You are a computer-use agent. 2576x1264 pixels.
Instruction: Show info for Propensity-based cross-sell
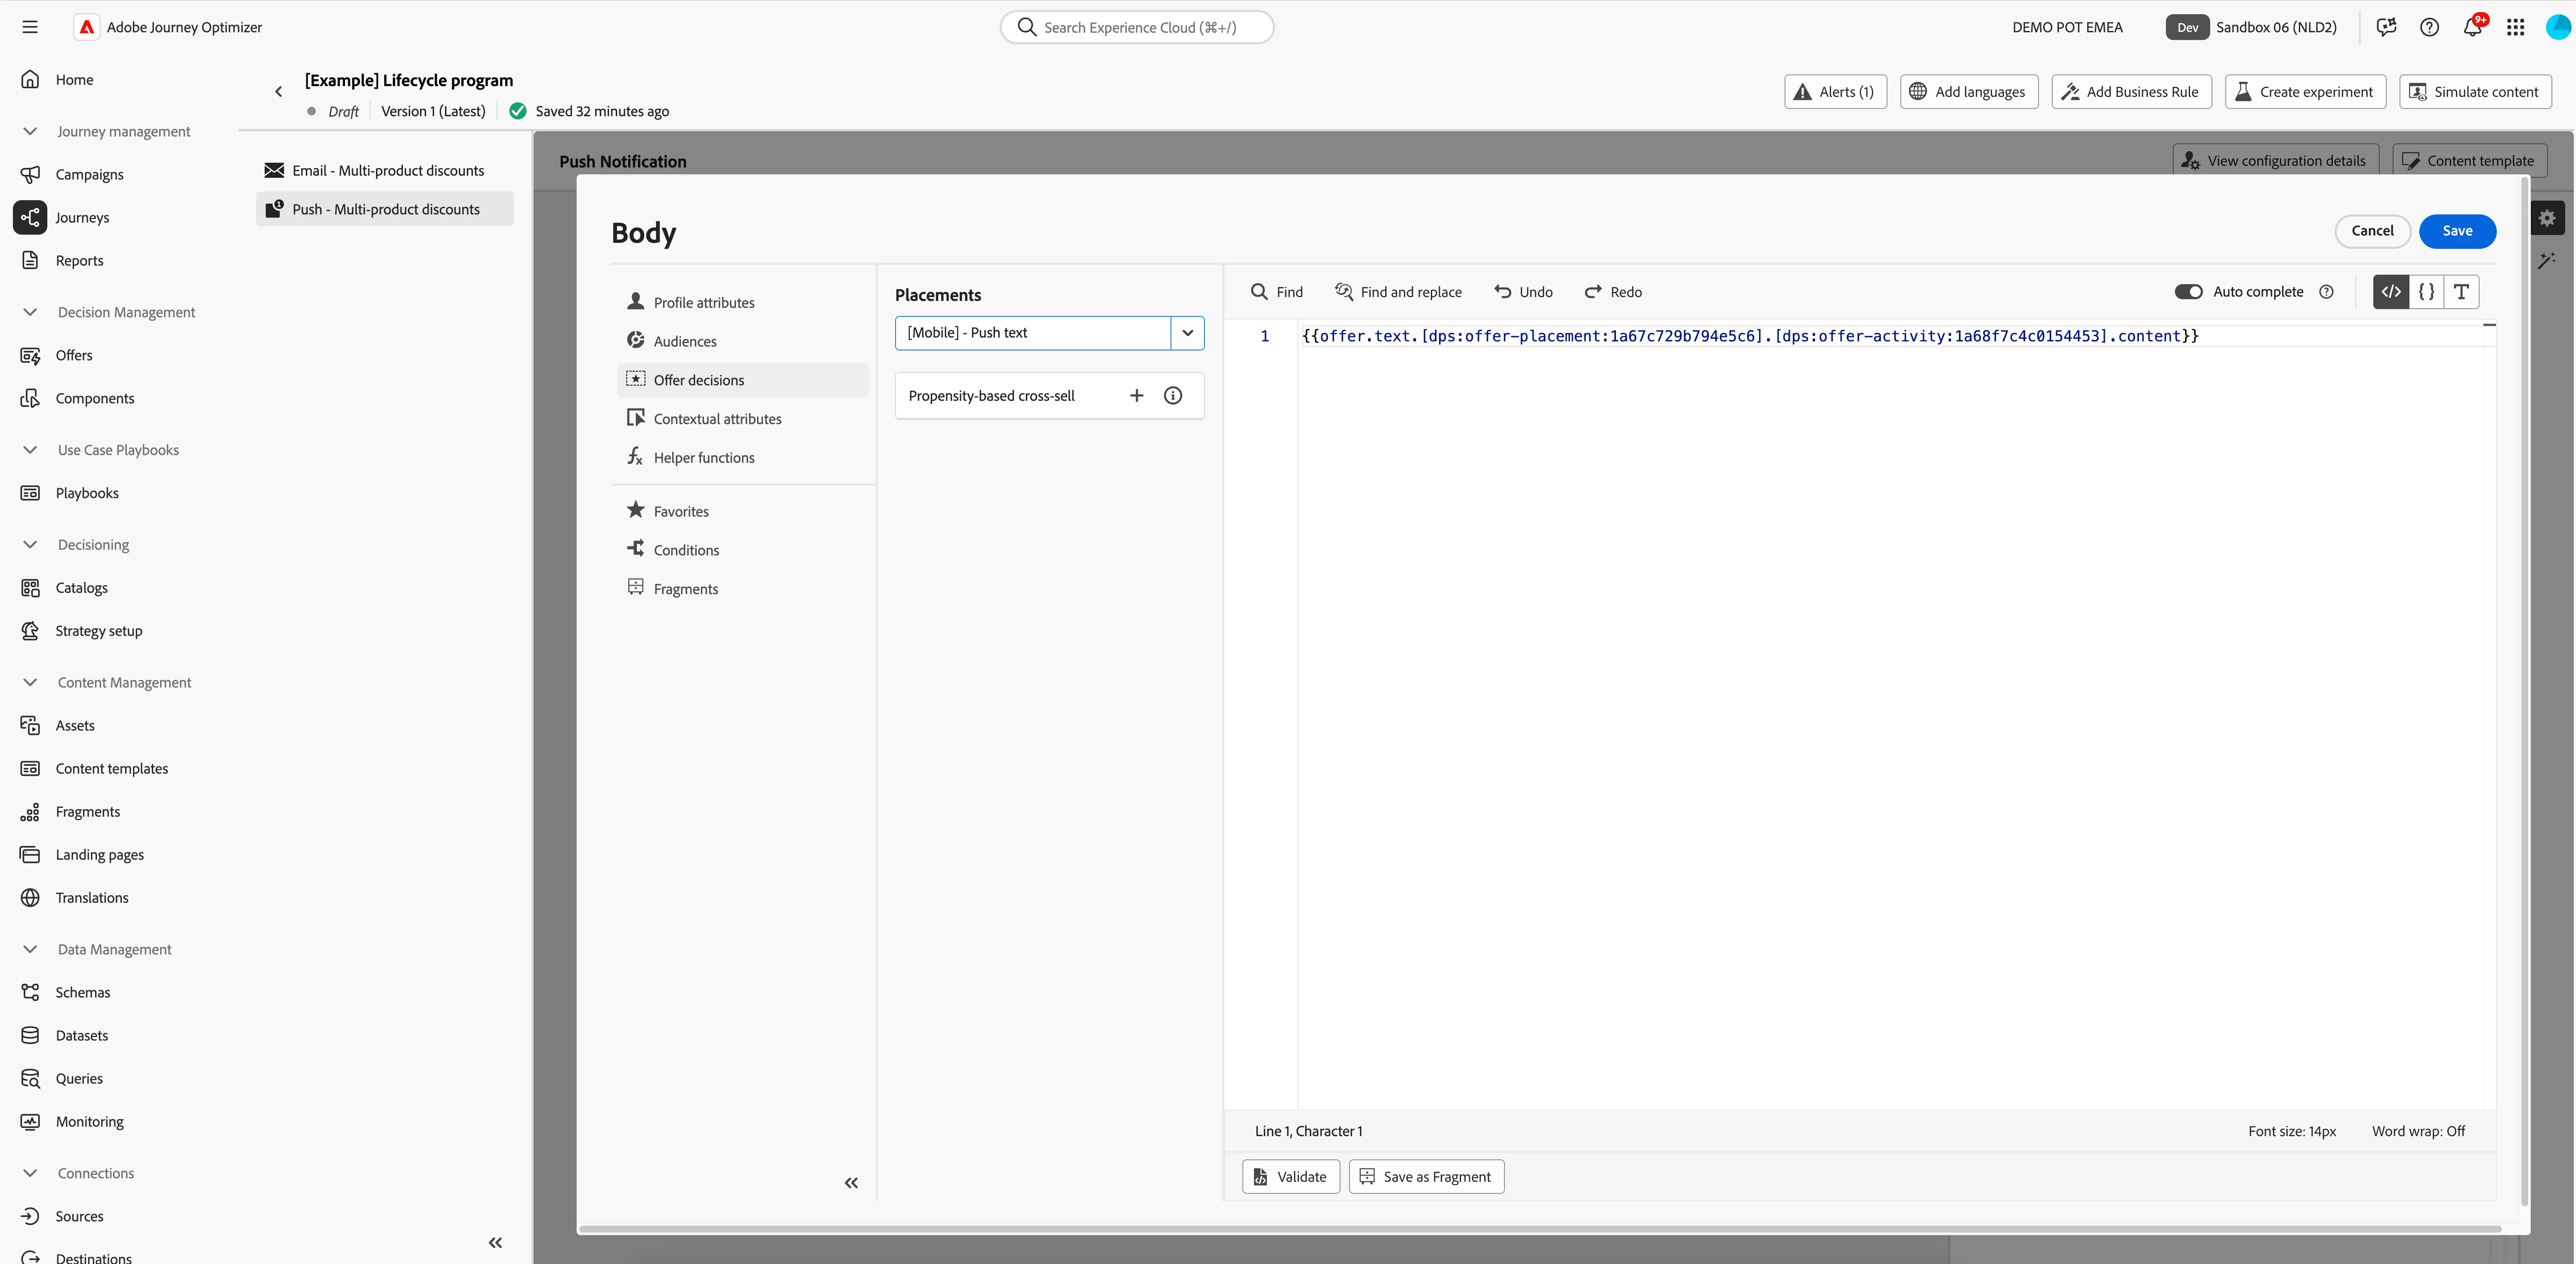tap(1173, 395)
